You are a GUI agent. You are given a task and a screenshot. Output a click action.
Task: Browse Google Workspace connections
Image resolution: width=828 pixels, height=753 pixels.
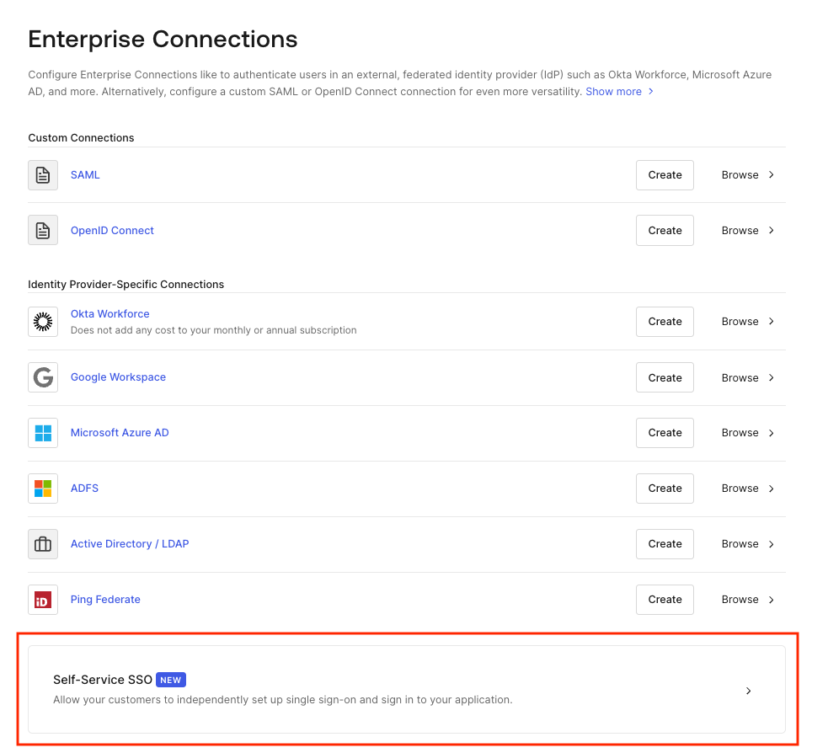748,377
